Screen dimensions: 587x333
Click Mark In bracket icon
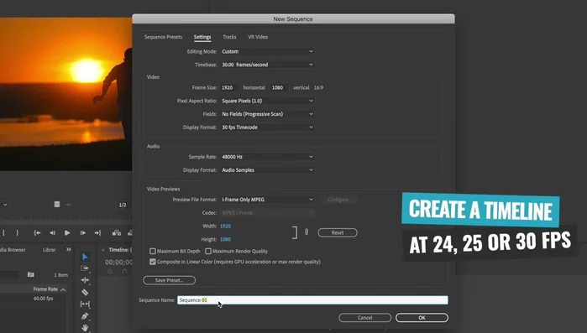[3, 232]
